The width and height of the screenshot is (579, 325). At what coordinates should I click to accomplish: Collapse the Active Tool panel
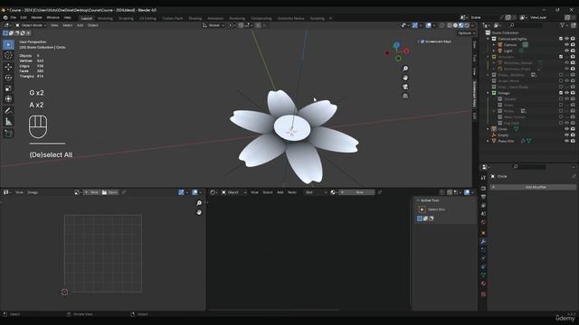(418, 200)
